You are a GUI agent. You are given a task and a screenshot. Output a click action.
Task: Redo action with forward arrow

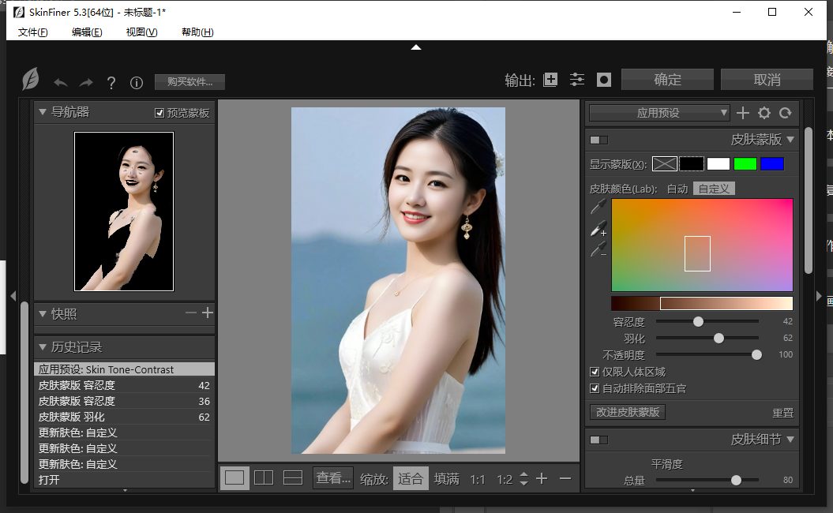(x=86, y=82)
